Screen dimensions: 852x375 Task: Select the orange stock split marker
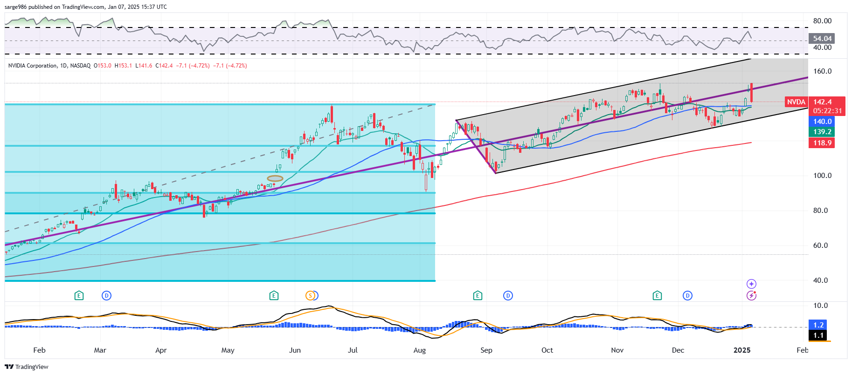[310, 295]
